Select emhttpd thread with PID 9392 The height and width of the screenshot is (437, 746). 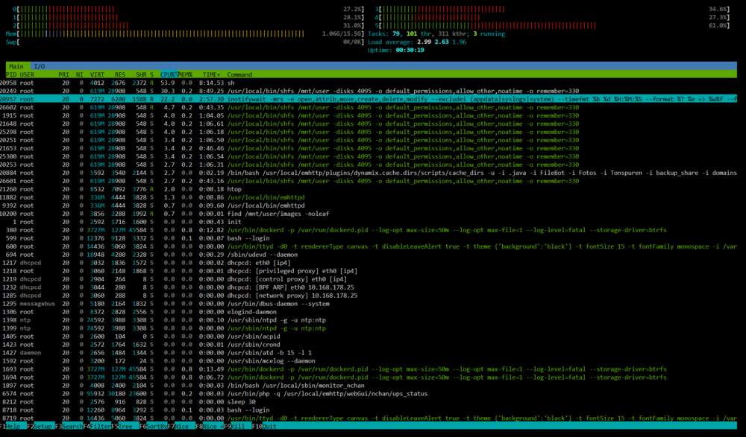[369, 205]
